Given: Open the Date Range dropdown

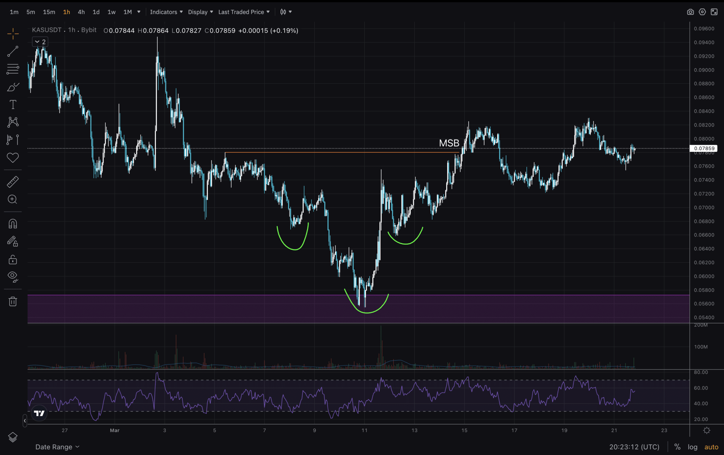Looking at the screenshot, I should coord(57,447).
